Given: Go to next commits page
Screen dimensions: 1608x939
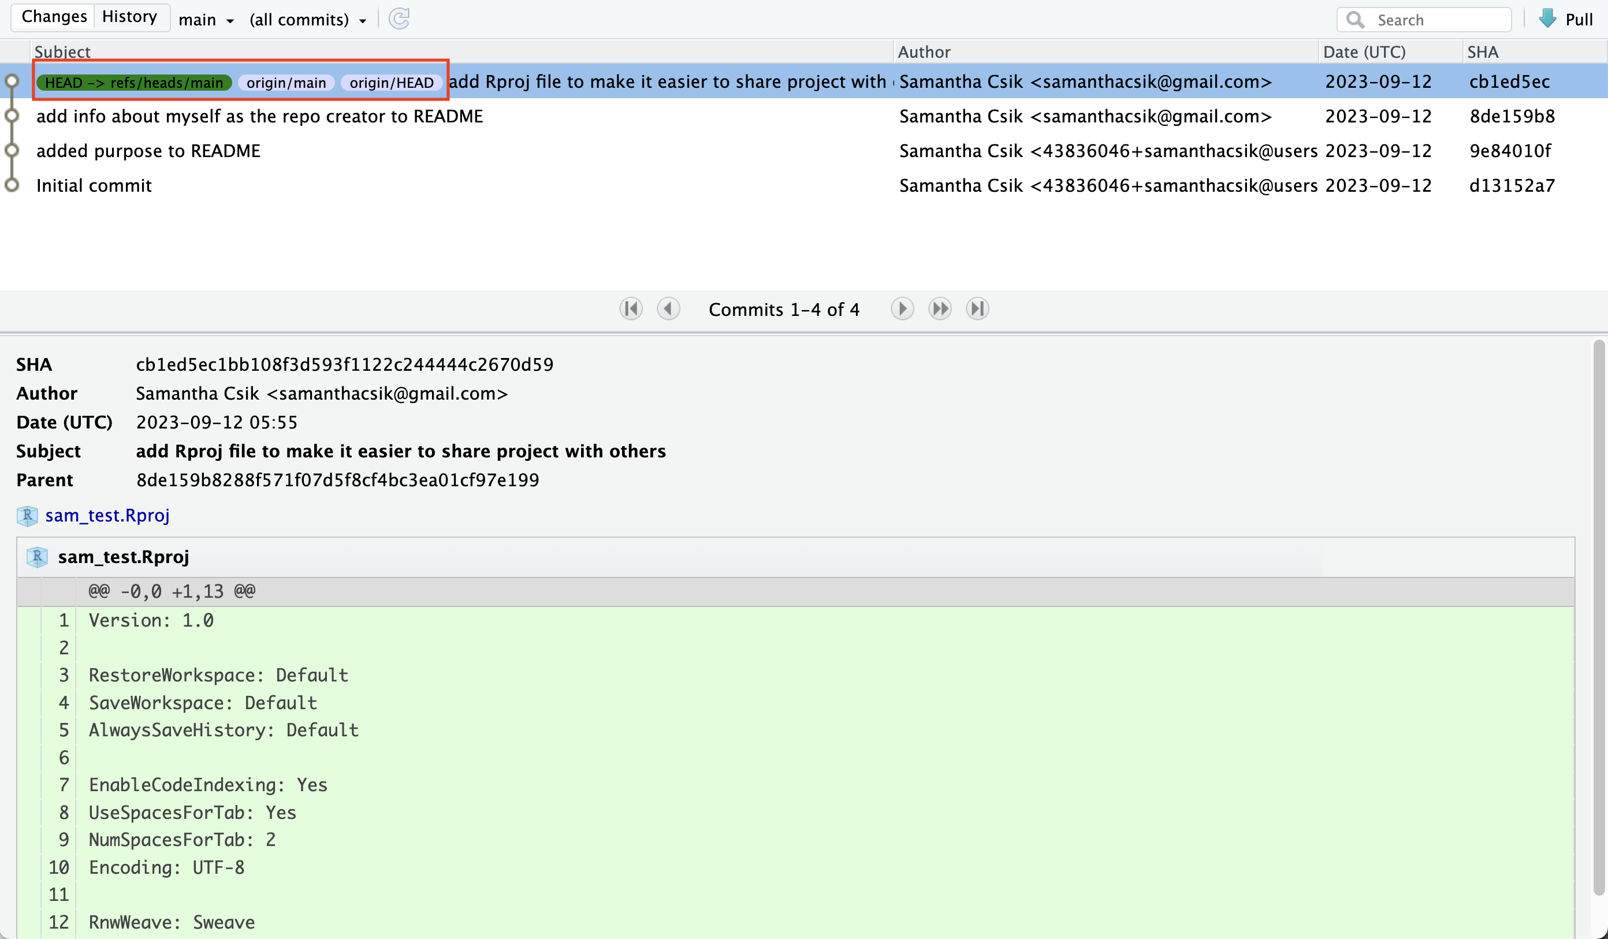Looking at the screenshot, I should coord(902,310).
